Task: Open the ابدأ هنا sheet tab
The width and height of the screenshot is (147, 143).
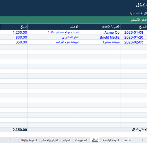Action: 127,140
